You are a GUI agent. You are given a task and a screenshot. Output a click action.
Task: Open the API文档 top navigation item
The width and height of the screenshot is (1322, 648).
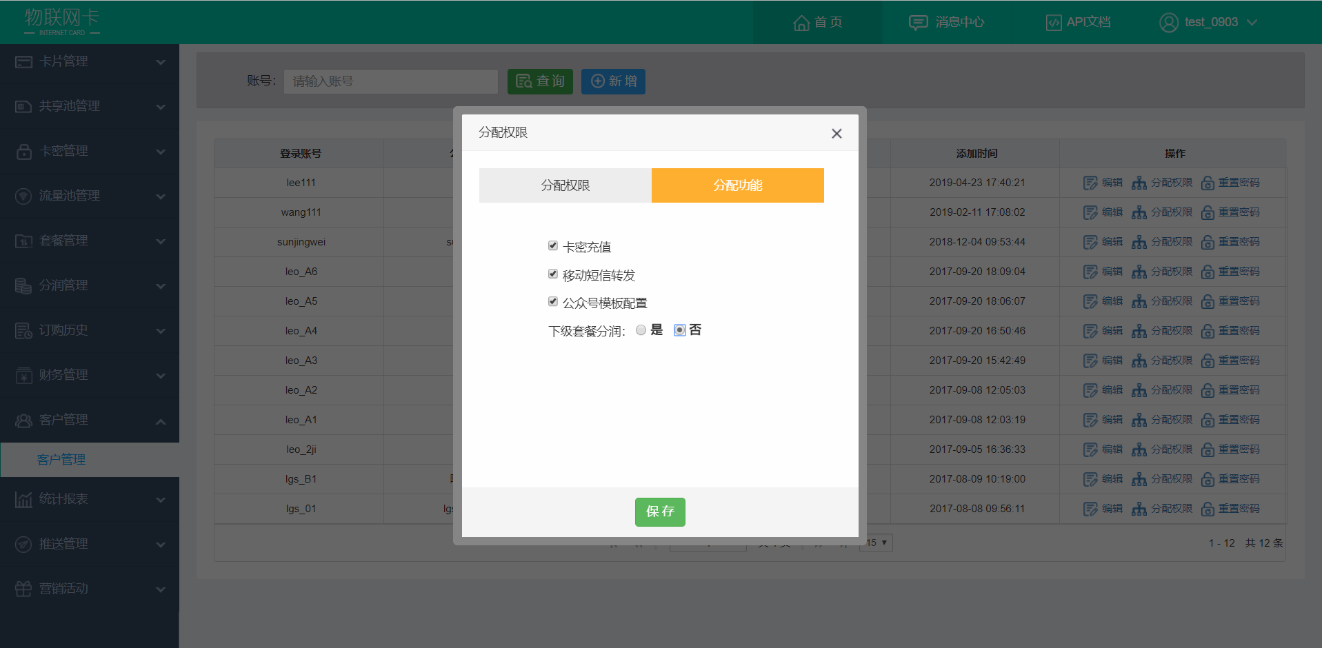[x=1078, y=23]
